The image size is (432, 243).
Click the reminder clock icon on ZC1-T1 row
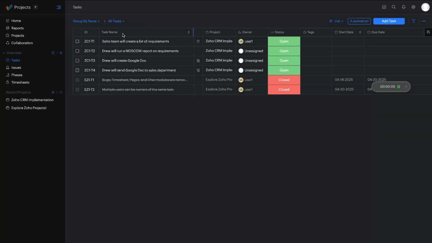click(x=198, y=41)
